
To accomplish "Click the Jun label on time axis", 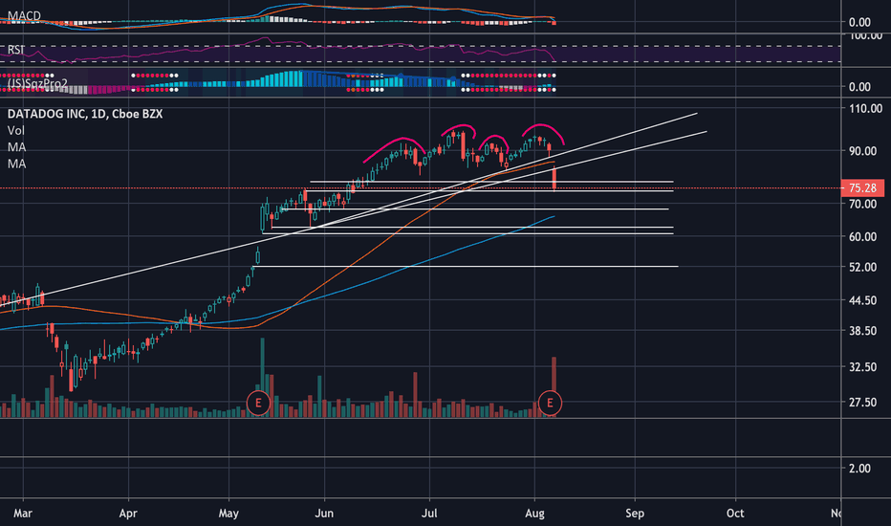I will (x=324, y=514).
